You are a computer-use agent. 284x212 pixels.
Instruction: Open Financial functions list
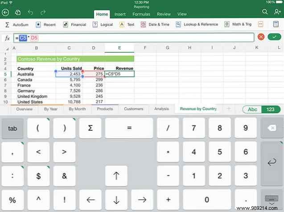tap(74, 24)
